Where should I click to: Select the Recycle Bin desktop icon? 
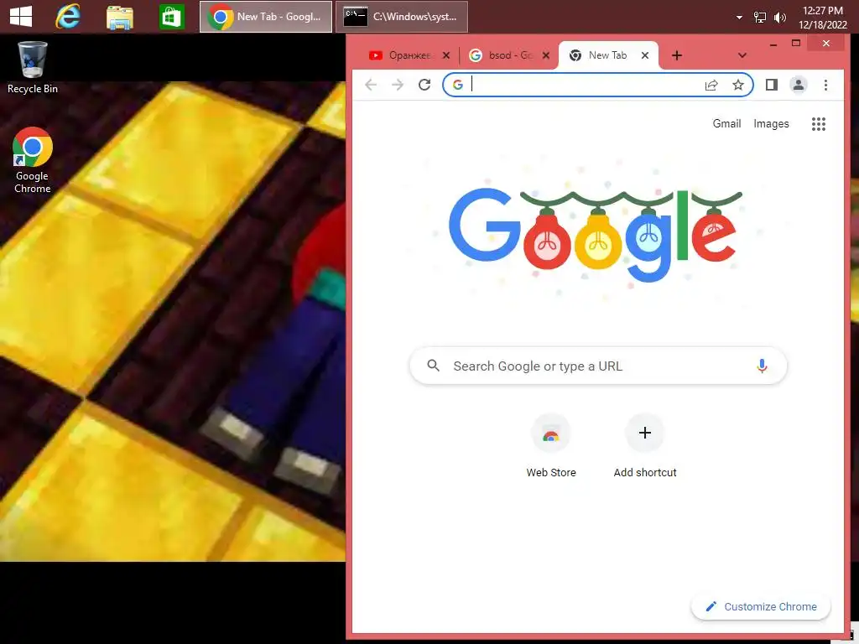tap(33, 67)
